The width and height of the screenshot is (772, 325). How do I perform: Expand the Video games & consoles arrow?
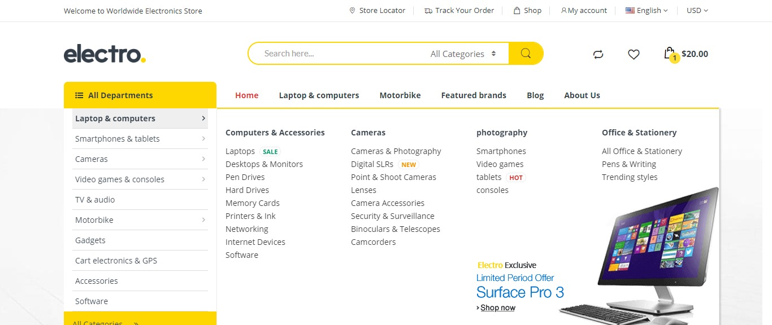click(x=203, y=179)
